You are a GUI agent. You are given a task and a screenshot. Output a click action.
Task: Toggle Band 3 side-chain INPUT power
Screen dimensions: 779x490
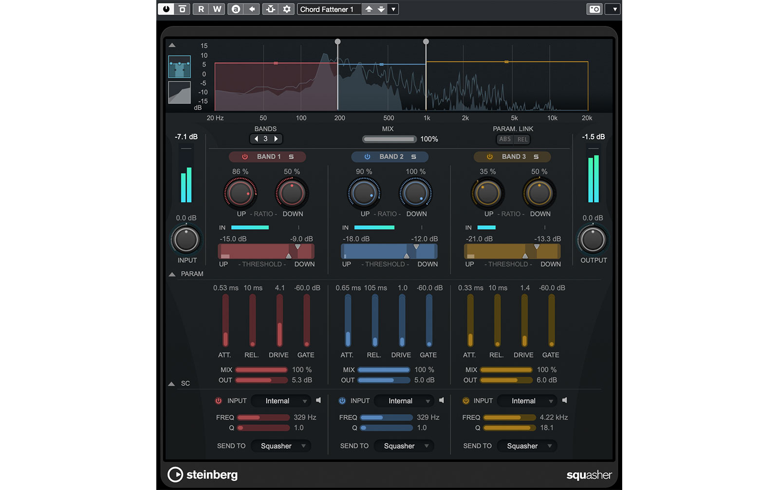point(465,400)
